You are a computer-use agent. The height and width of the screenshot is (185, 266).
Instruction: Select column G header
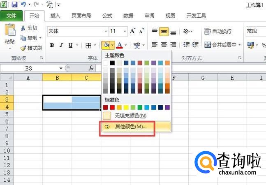203,78
